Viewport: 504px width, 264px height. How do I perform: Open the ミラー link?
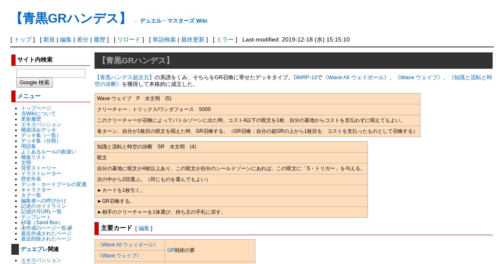(225, 39)
